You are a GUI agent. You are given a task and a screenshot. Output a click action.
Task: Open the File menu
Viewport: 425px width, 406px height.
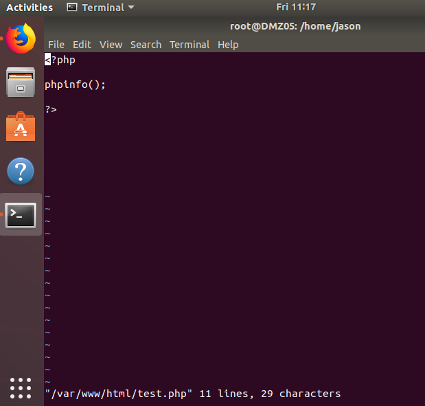click(x=56, y=45)
